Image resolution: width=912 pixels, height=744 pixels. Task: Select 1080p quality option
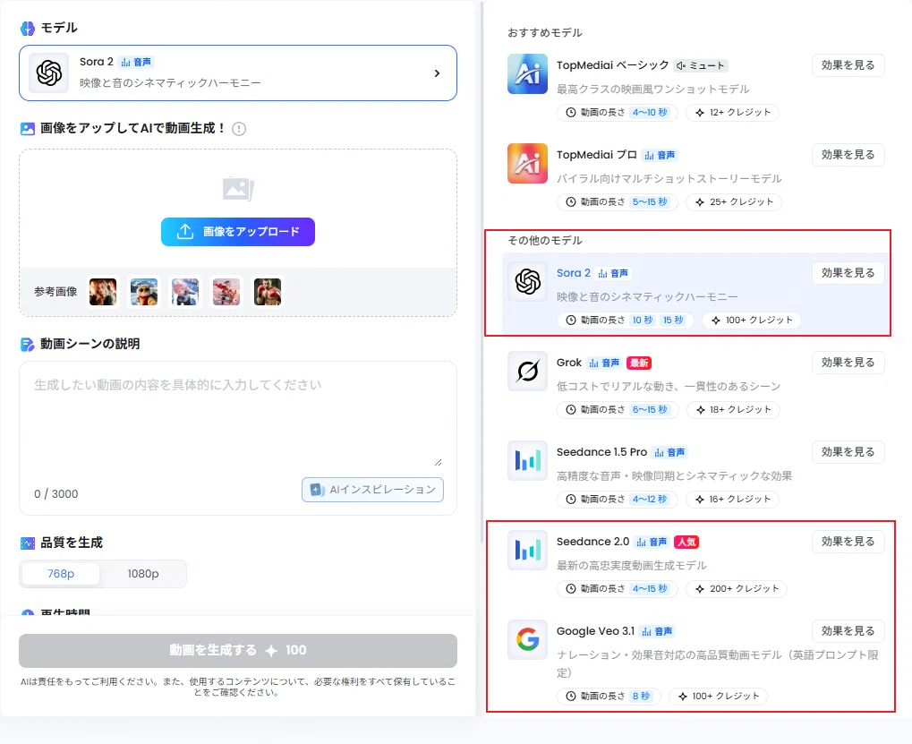(143, 574)
